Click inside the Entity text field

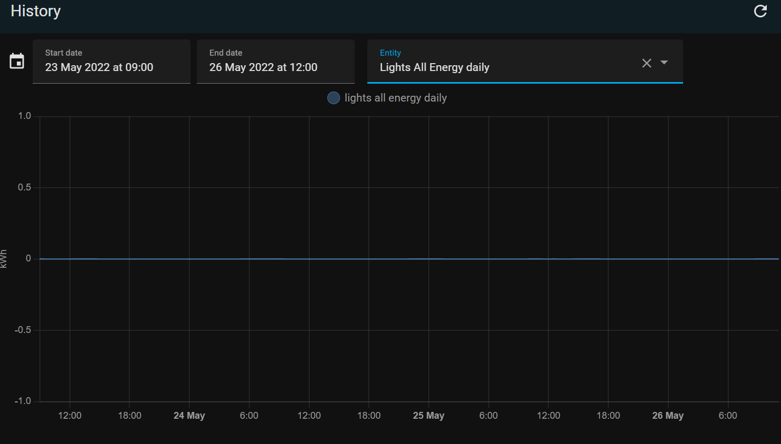[x=474, y=67]
